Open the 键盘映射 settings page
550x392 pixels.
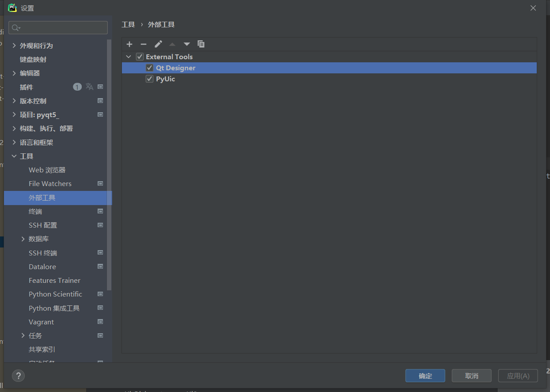point(33,59)
